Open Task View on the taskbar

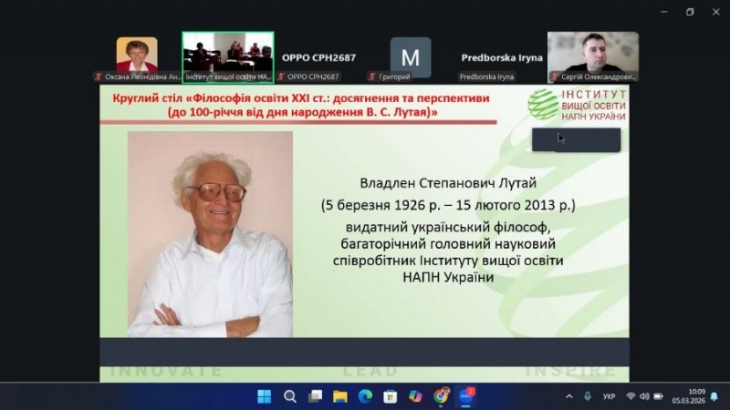pyautogui.click(x=315, y=396)
